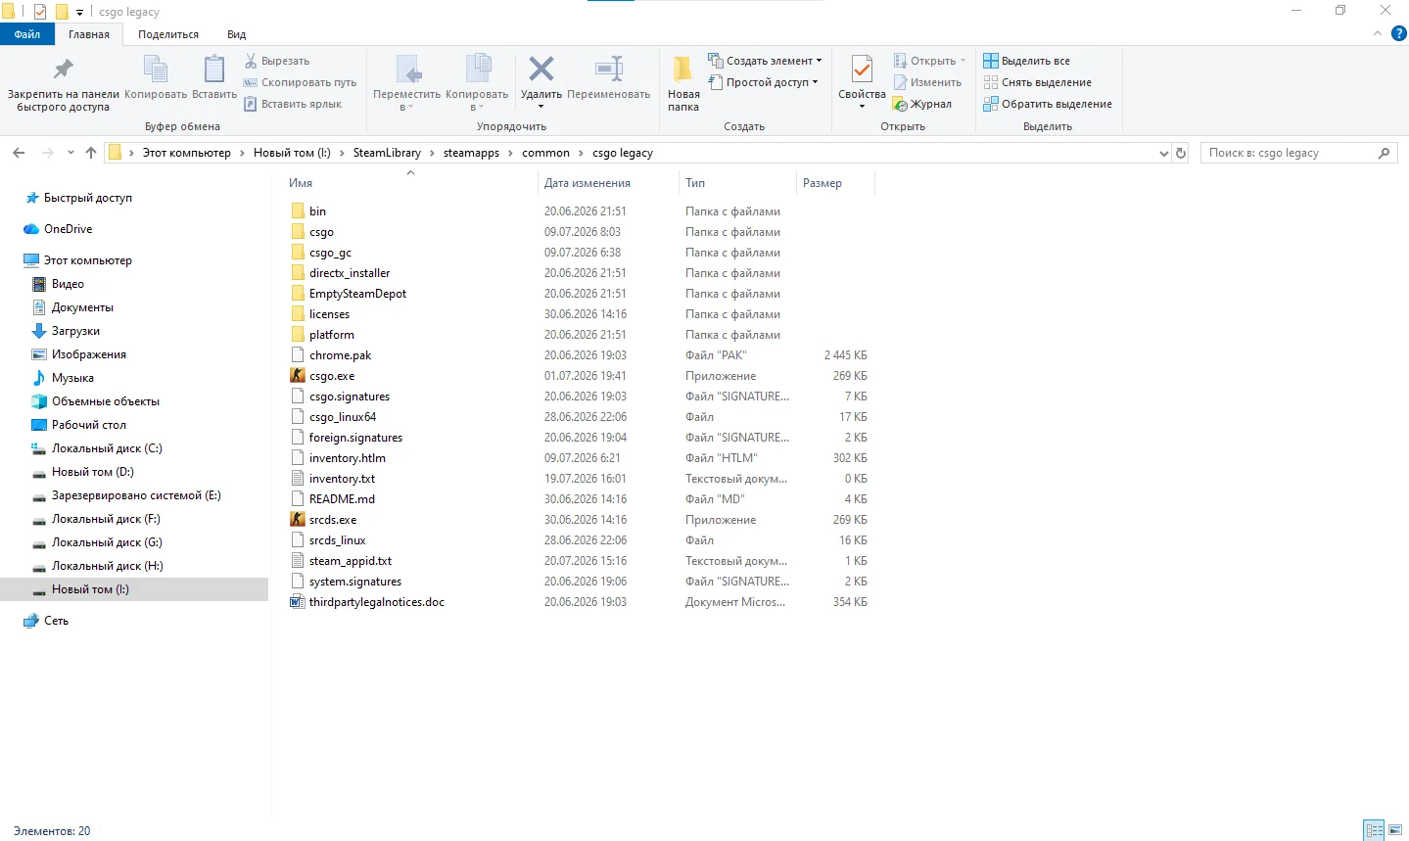Navigate to SteamLibrary in breadcrumb
Viewport: 1409px width, 841px height.
point(387,153)
